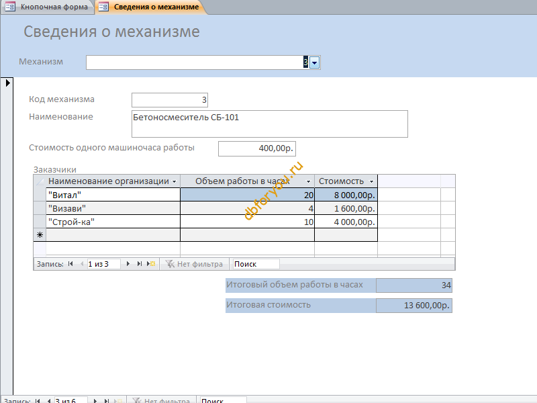The width and height of the screenshot is (537, 403).
Task: Create new blank record in Заказчики subform
Action: pyautogui.click(x=151, y=264)
